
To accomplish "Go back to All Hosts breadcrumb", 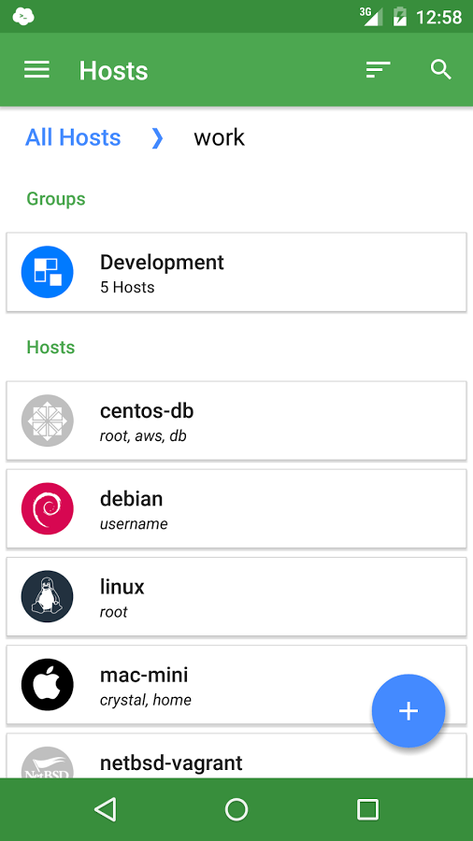I will 73,137.
